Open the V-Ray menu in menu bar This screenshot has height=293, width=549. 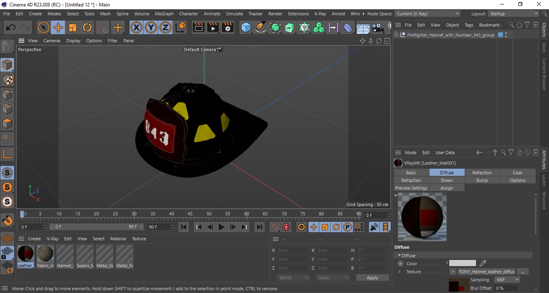click(320, 14)
